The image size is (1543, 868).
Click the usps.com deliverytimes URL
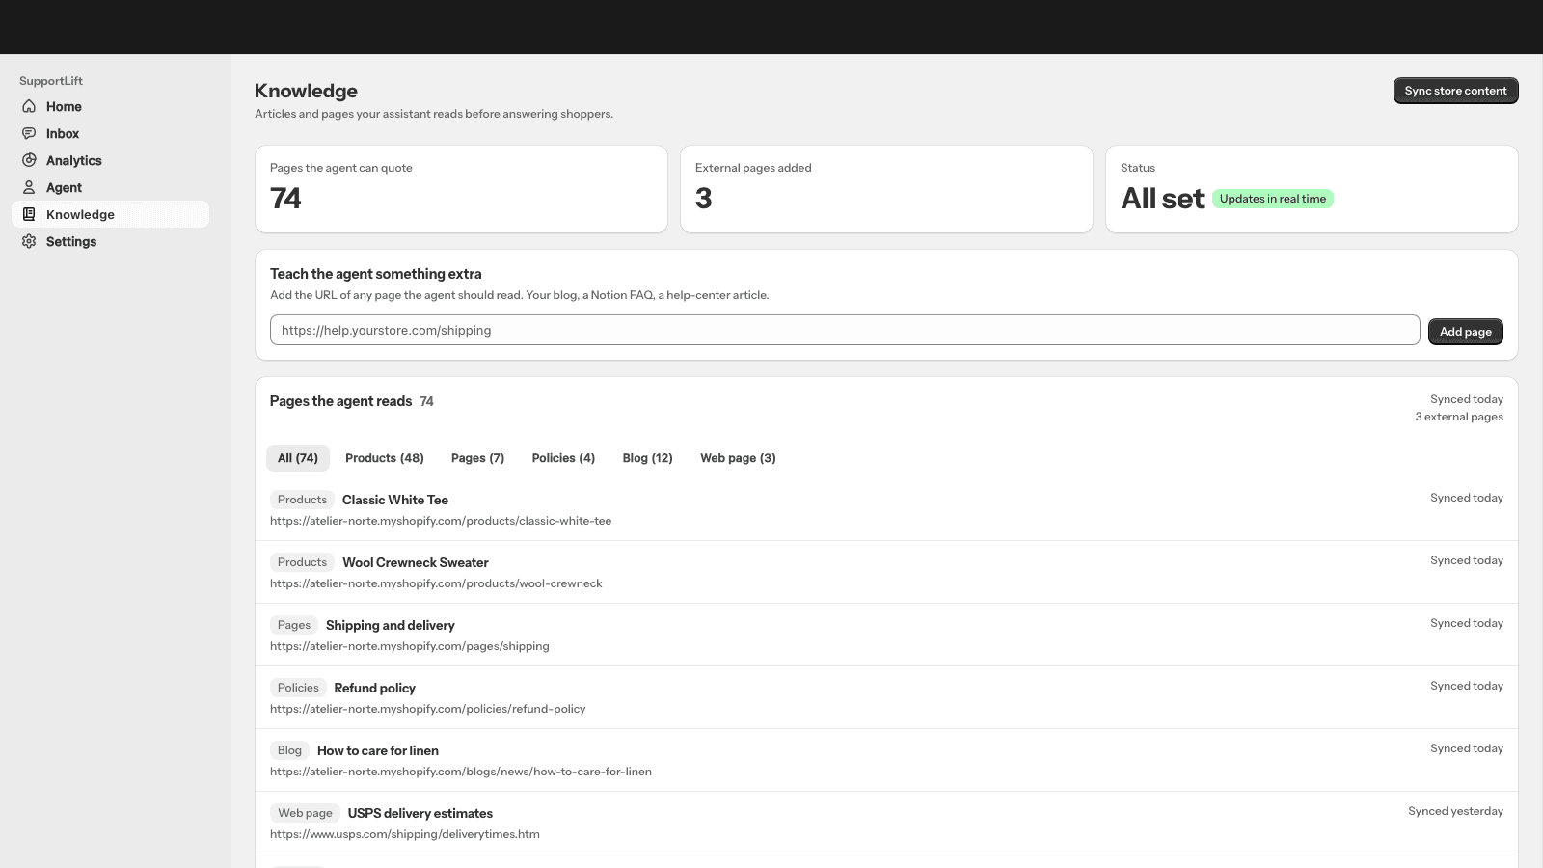(x=405, y=834)
